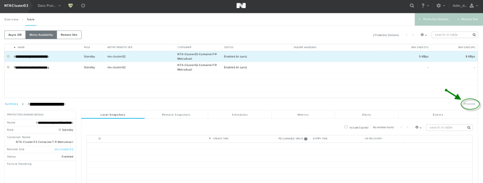Go to next page of snapshots
The width and height of the screenshot is (483, 183).
408,127
